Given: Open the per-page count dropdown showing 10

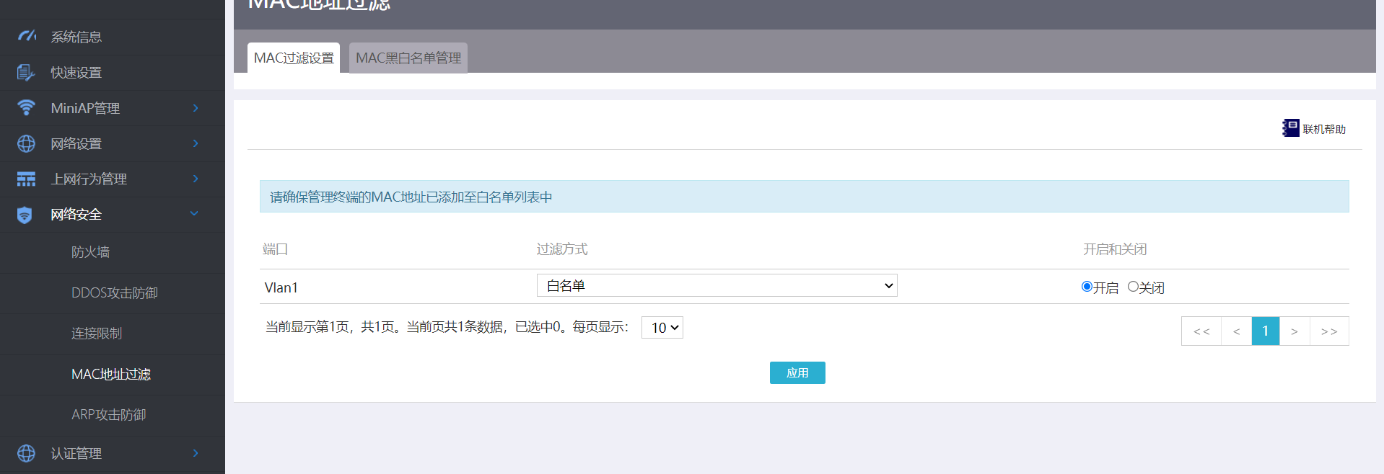Looking at the screenshot, I should pyautogui.click(x=662, y=328).
